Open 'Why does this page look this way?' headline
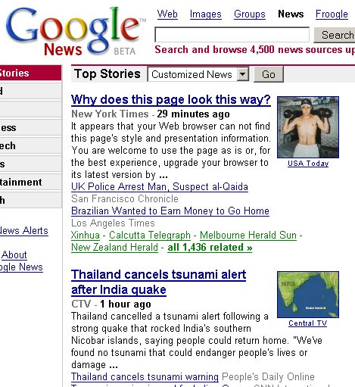Image resolution: width=355 pixels, height=387 pixels. click(x=171, y=100)
